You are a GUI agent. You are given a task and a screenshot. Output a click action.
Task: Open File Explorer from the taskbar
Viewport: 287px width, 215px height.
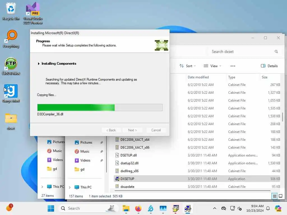coord(126,208)
